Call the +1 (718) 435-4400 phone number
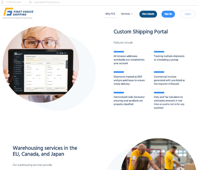The height and width of the screenshot is (170, 199). point(14,2)
